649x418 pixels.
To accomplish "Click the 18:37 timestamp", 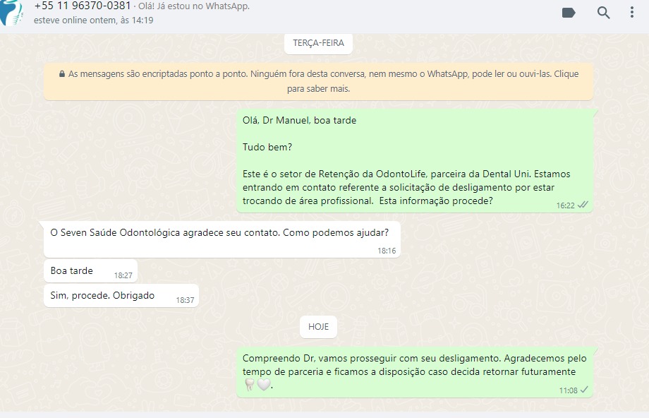I will [185, 300].
